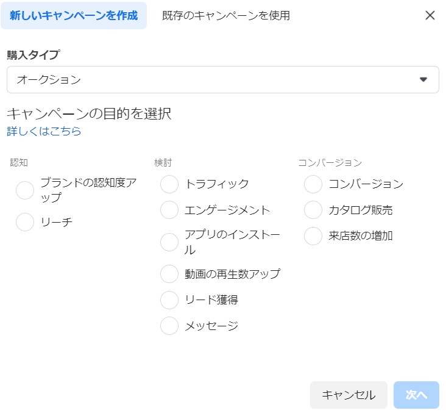Select the リード獲得 radio button
446x413 pixels.
coord(169,300)
